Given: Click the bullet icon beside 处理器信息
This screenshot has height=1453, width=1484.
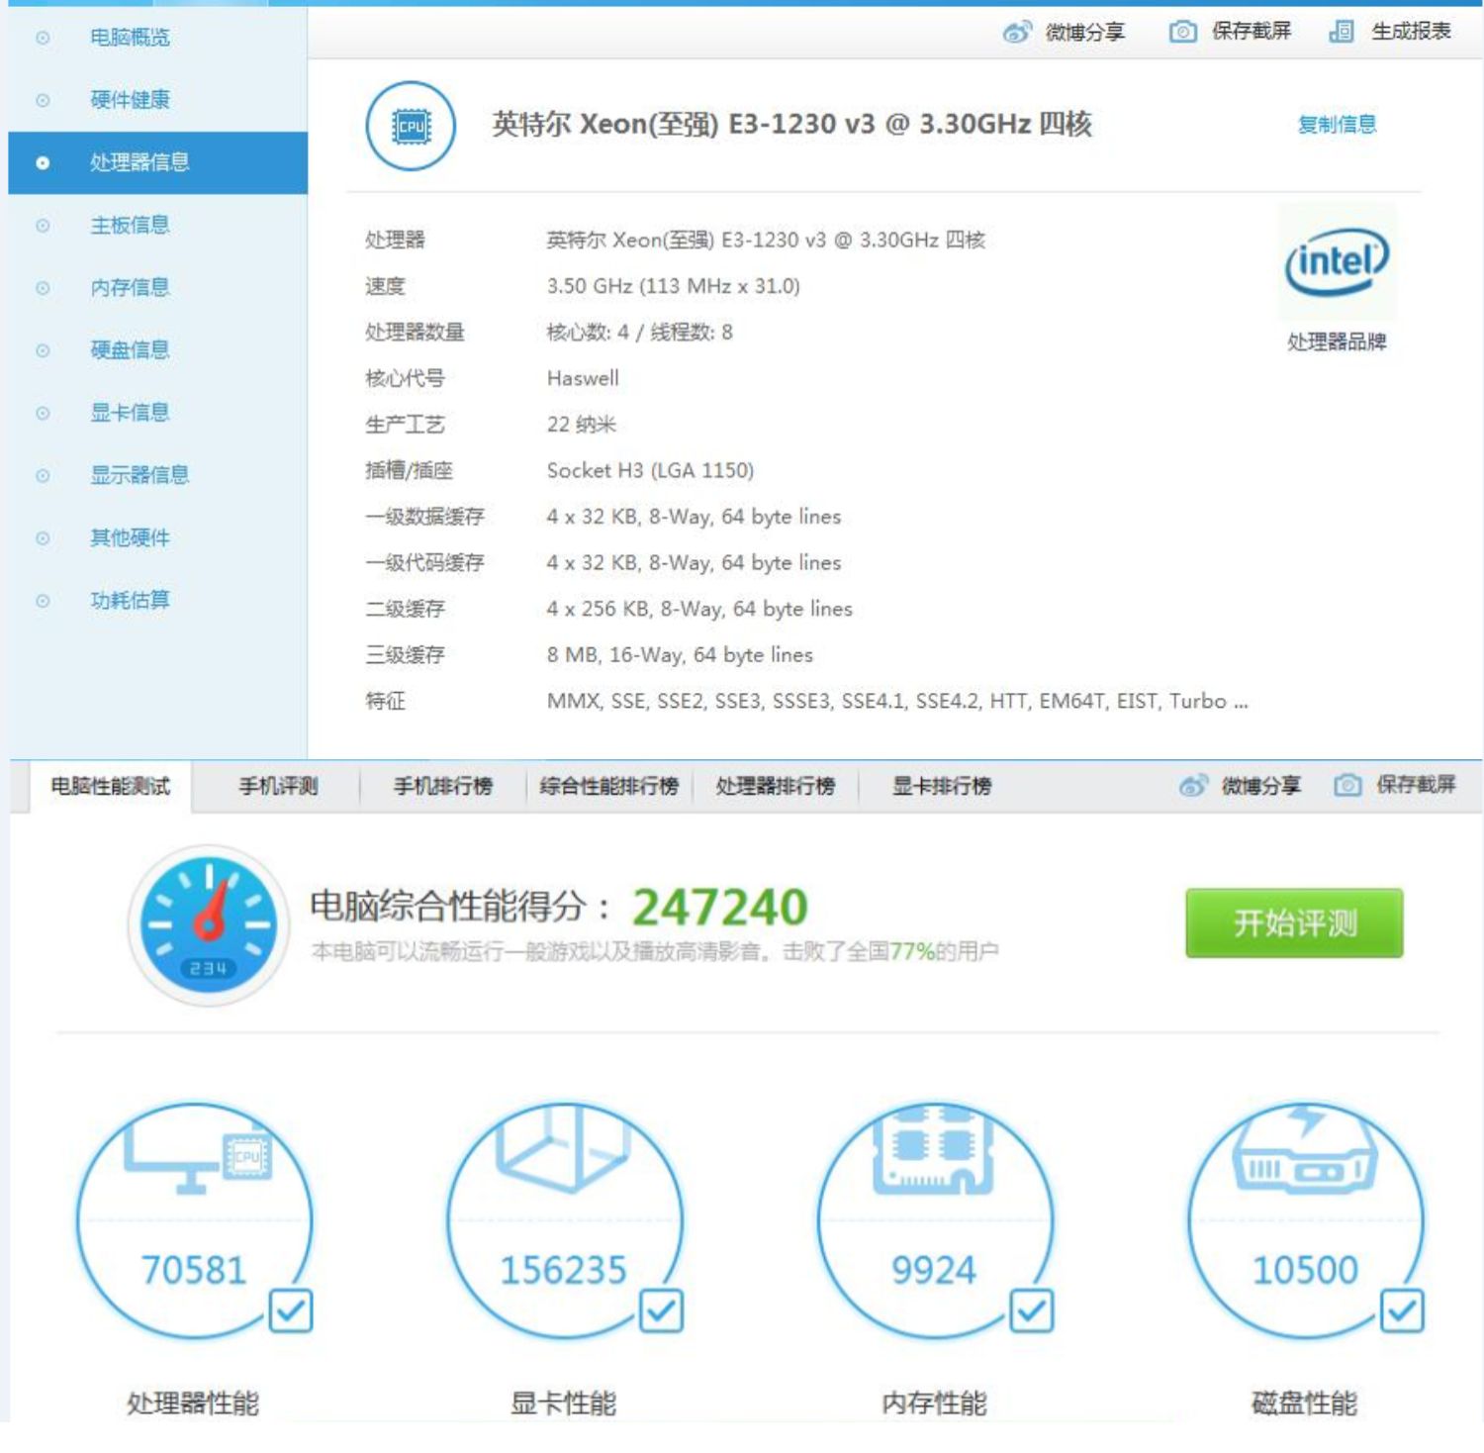Looking at the screenshot, I should coord(43,163).
